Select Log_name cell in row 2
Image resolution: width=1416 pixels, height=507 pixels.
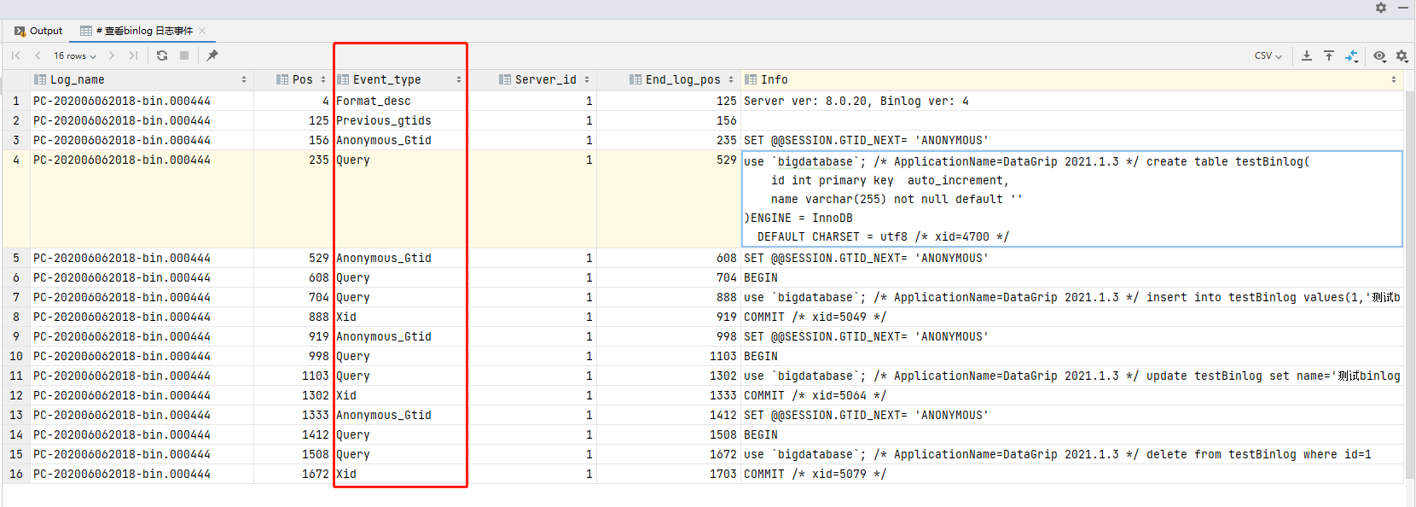click(x=142, y=120)
